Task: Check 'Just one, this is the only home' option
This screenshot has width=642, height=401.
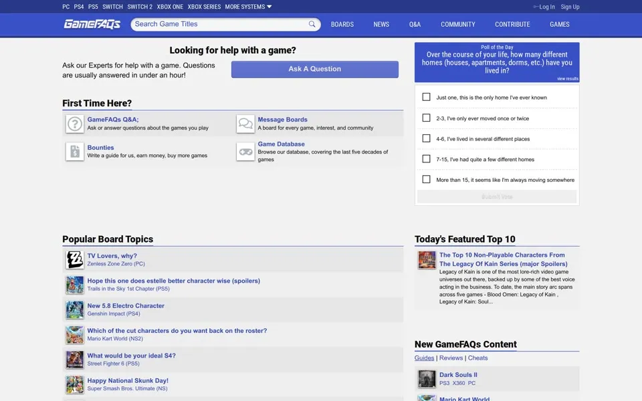Action: [x=426, y=97]
